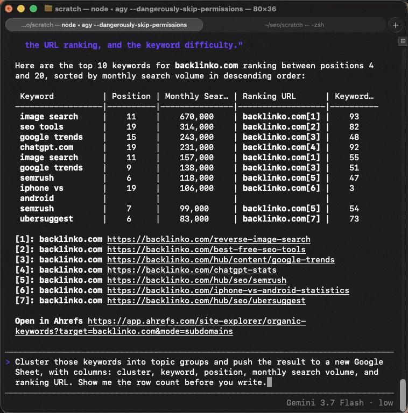Click the scratch folder icon in title bar
The width and height of the screenshot is (408, 413).
48,9
